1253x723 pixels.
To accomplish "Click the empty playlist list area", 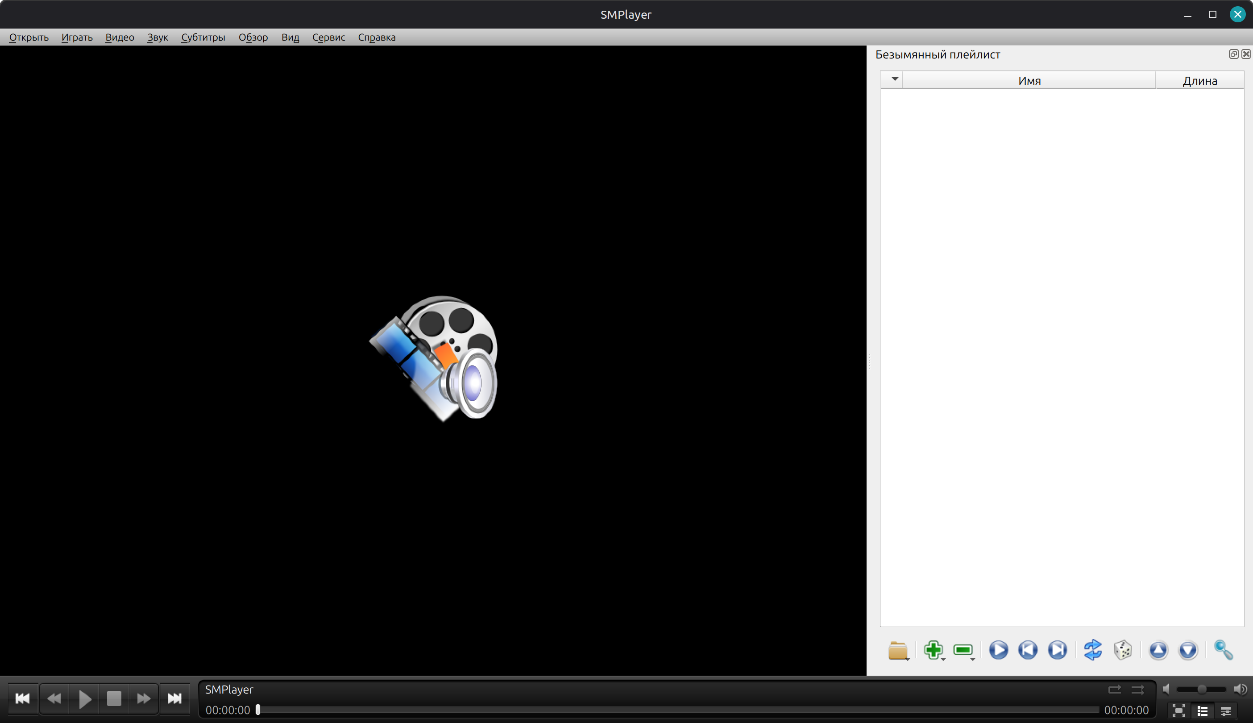I will (x=1062, y=357).
